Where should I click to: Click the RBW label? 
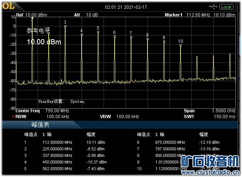click(x=21, y=117)
